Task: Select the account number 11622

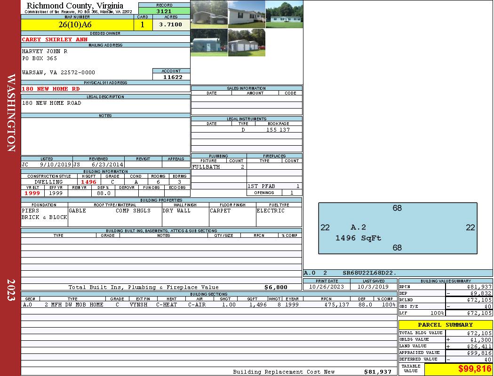Action: pos(171,77)
